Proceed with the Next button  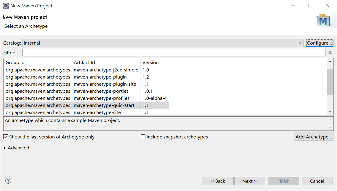[250, 181]
